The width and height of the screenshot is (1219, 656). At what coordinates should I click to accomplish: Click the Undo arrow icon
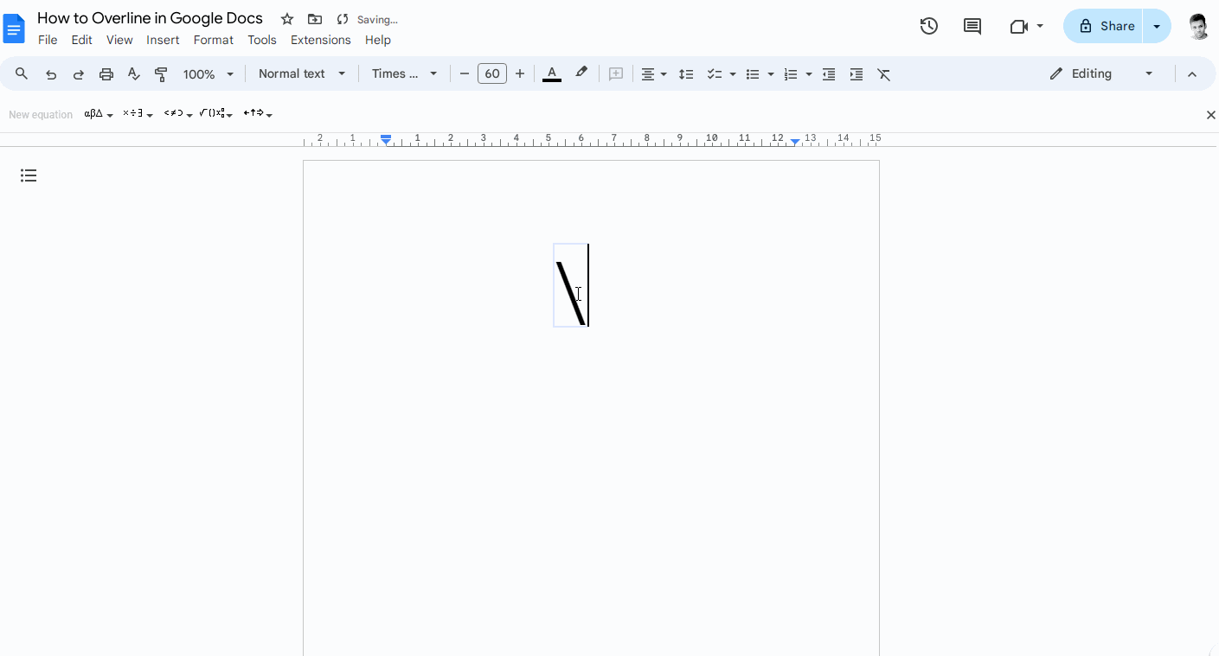50,73
